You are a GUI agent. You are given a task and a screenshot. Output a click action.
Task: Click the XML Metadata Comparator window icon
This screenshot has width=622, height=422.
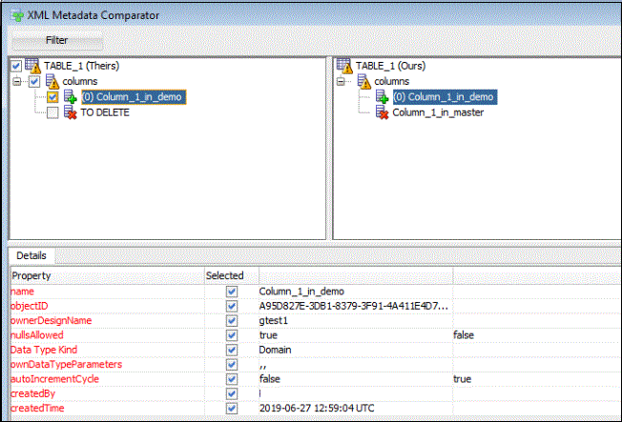pos(17,15)
